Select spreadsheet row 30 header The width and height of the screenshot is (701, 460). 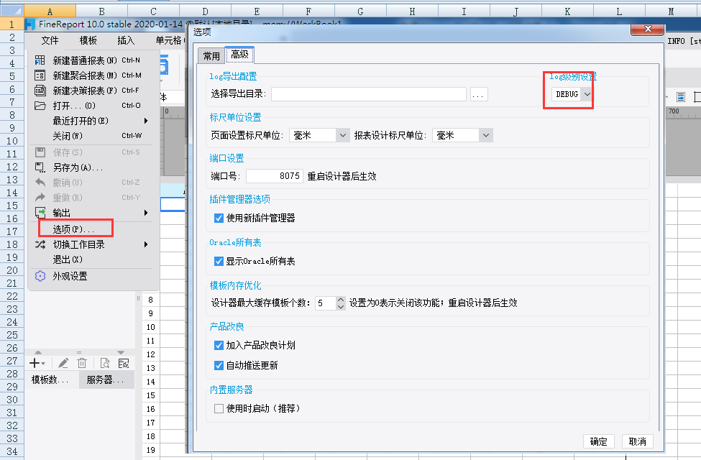click(x=12, y=400)
